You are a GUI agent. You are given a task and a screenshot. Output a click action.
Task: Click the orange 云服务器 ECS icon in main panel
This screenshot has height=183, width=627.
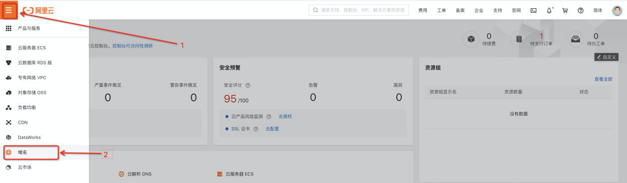[220, 174]
